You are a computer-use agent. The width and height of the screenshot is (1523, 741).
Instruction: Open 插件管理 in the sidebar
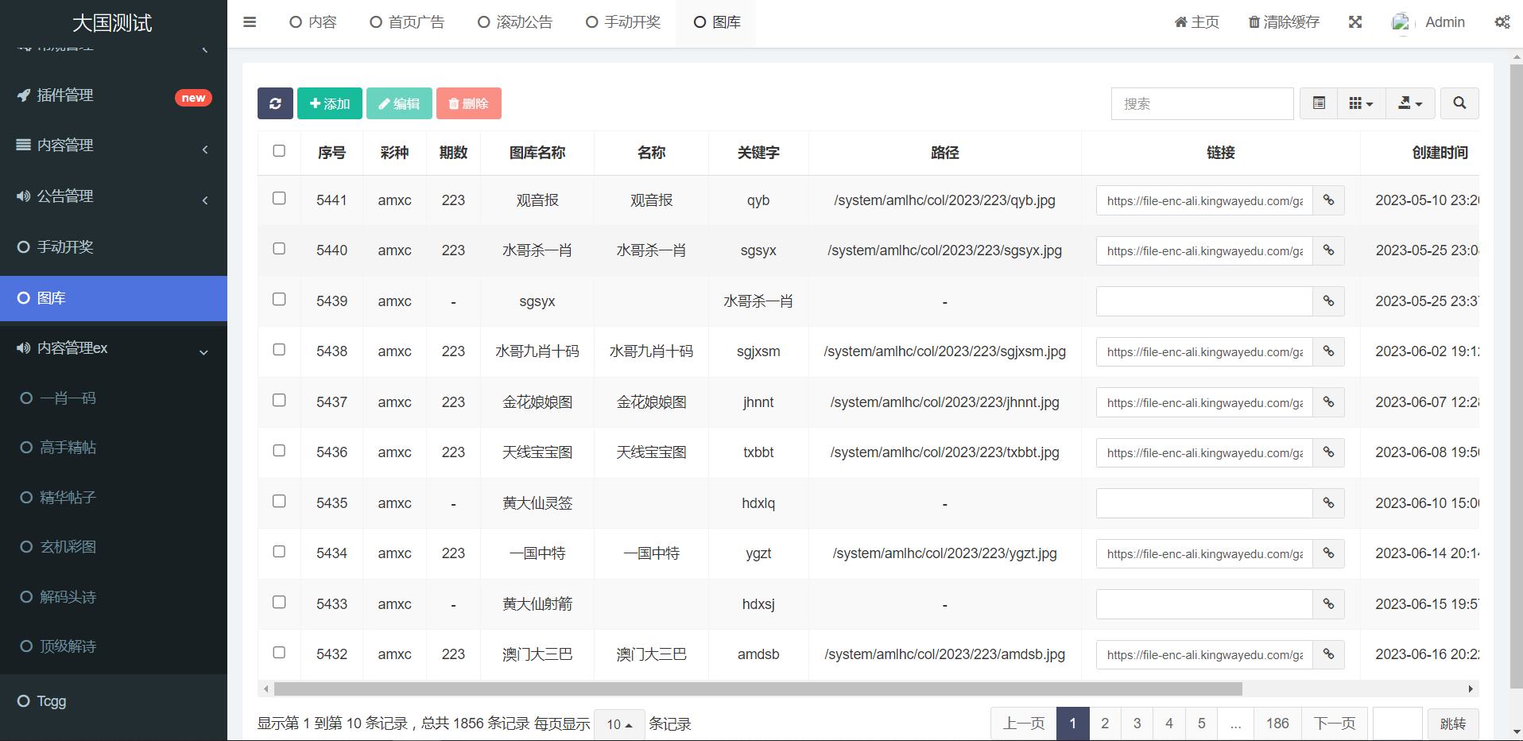(65, 95)
